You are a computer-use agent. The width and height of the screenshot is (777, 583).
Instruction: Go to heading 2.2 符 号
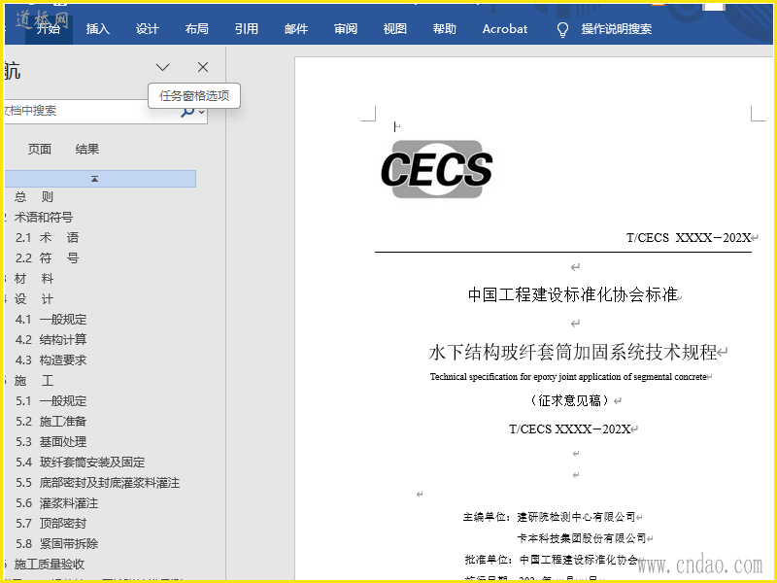tap(47, 257)
